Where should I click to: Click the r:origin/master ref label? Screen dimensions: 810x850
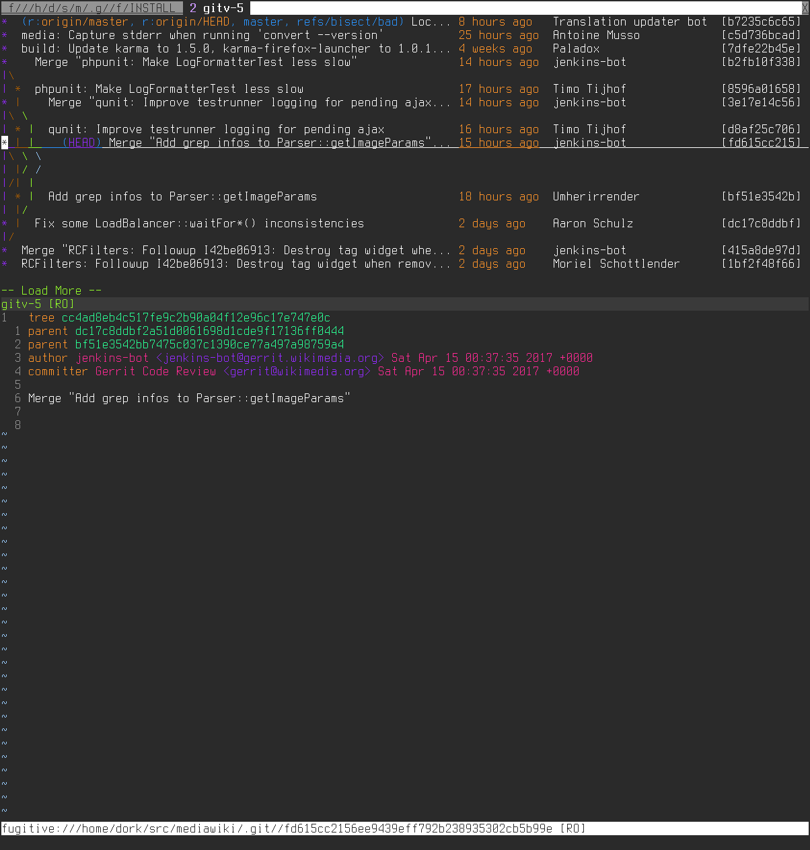(x=78, y=22)
